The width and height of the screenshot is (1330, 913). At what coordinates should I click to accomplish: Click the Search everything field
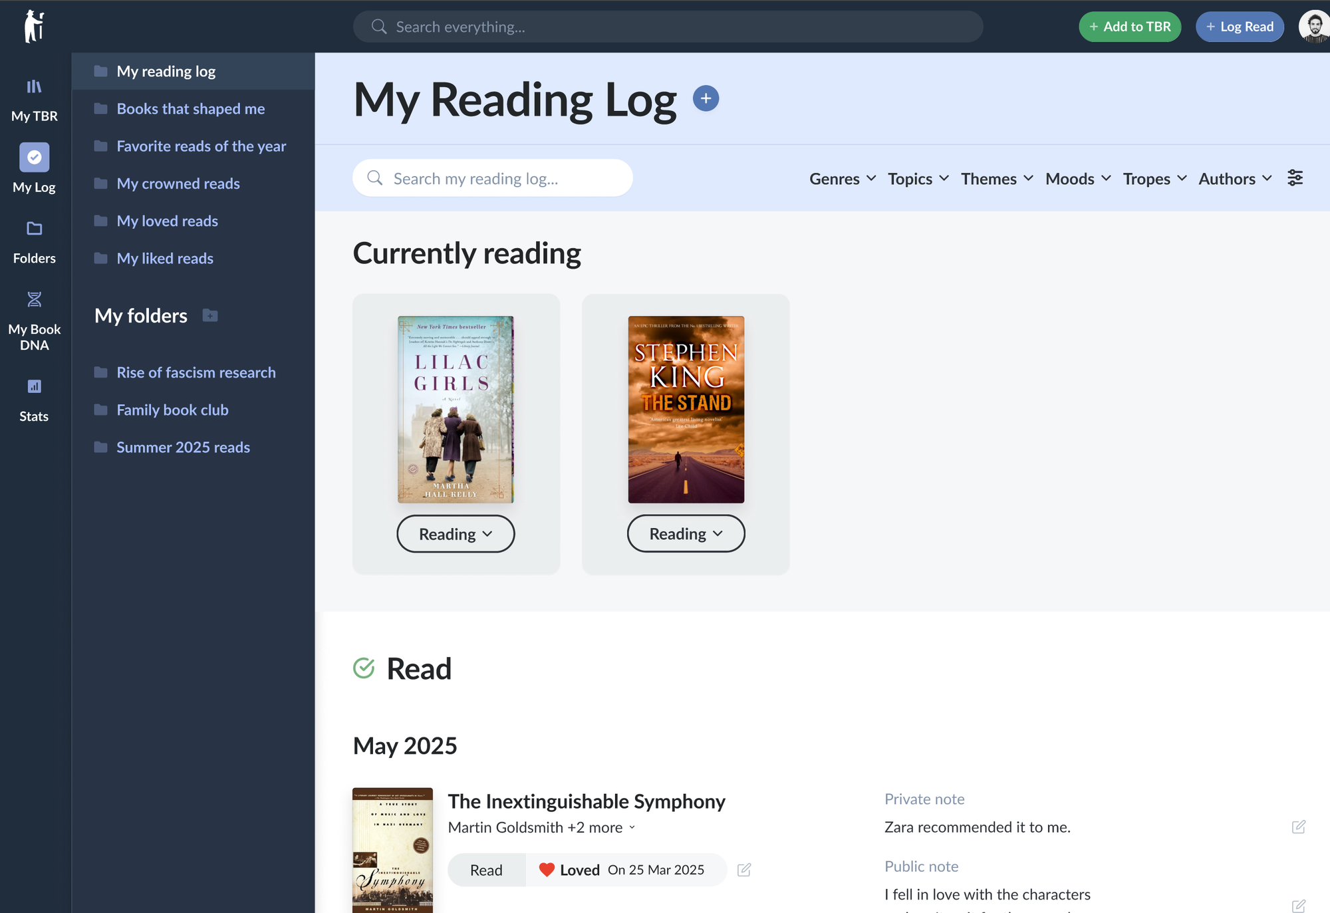668,27
